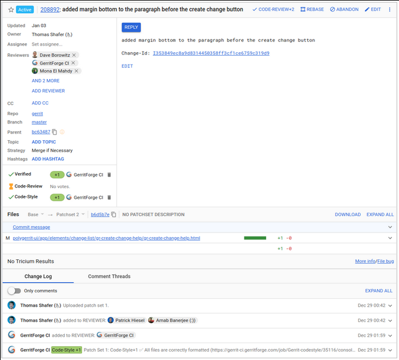Open the three-dot more actions menu

click(x=389, y=10)
